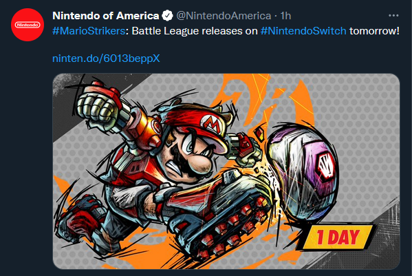The height and width of the screenshot is (276, 412).
Task: Open the #NintendoSwitch hashtag
Action: point(303,31)
